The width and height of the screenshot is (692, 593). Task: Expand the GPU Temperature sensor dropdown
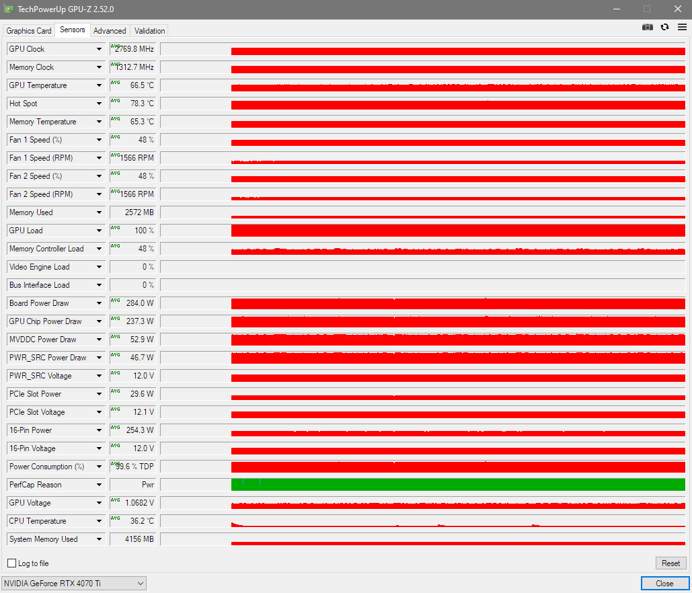coord(99,85)
